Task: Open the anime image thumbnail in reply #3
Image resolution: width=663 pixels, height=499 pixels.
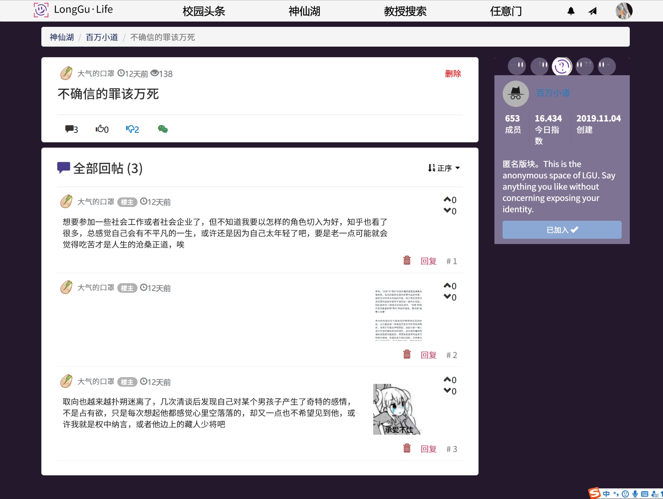Action: tap(397, 409)
